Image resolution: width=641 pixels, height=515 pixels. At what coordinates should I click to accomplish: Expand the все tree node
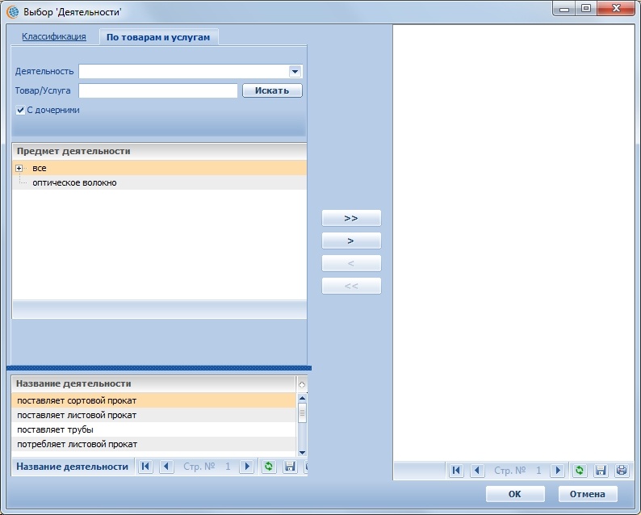tap(19, 168)
